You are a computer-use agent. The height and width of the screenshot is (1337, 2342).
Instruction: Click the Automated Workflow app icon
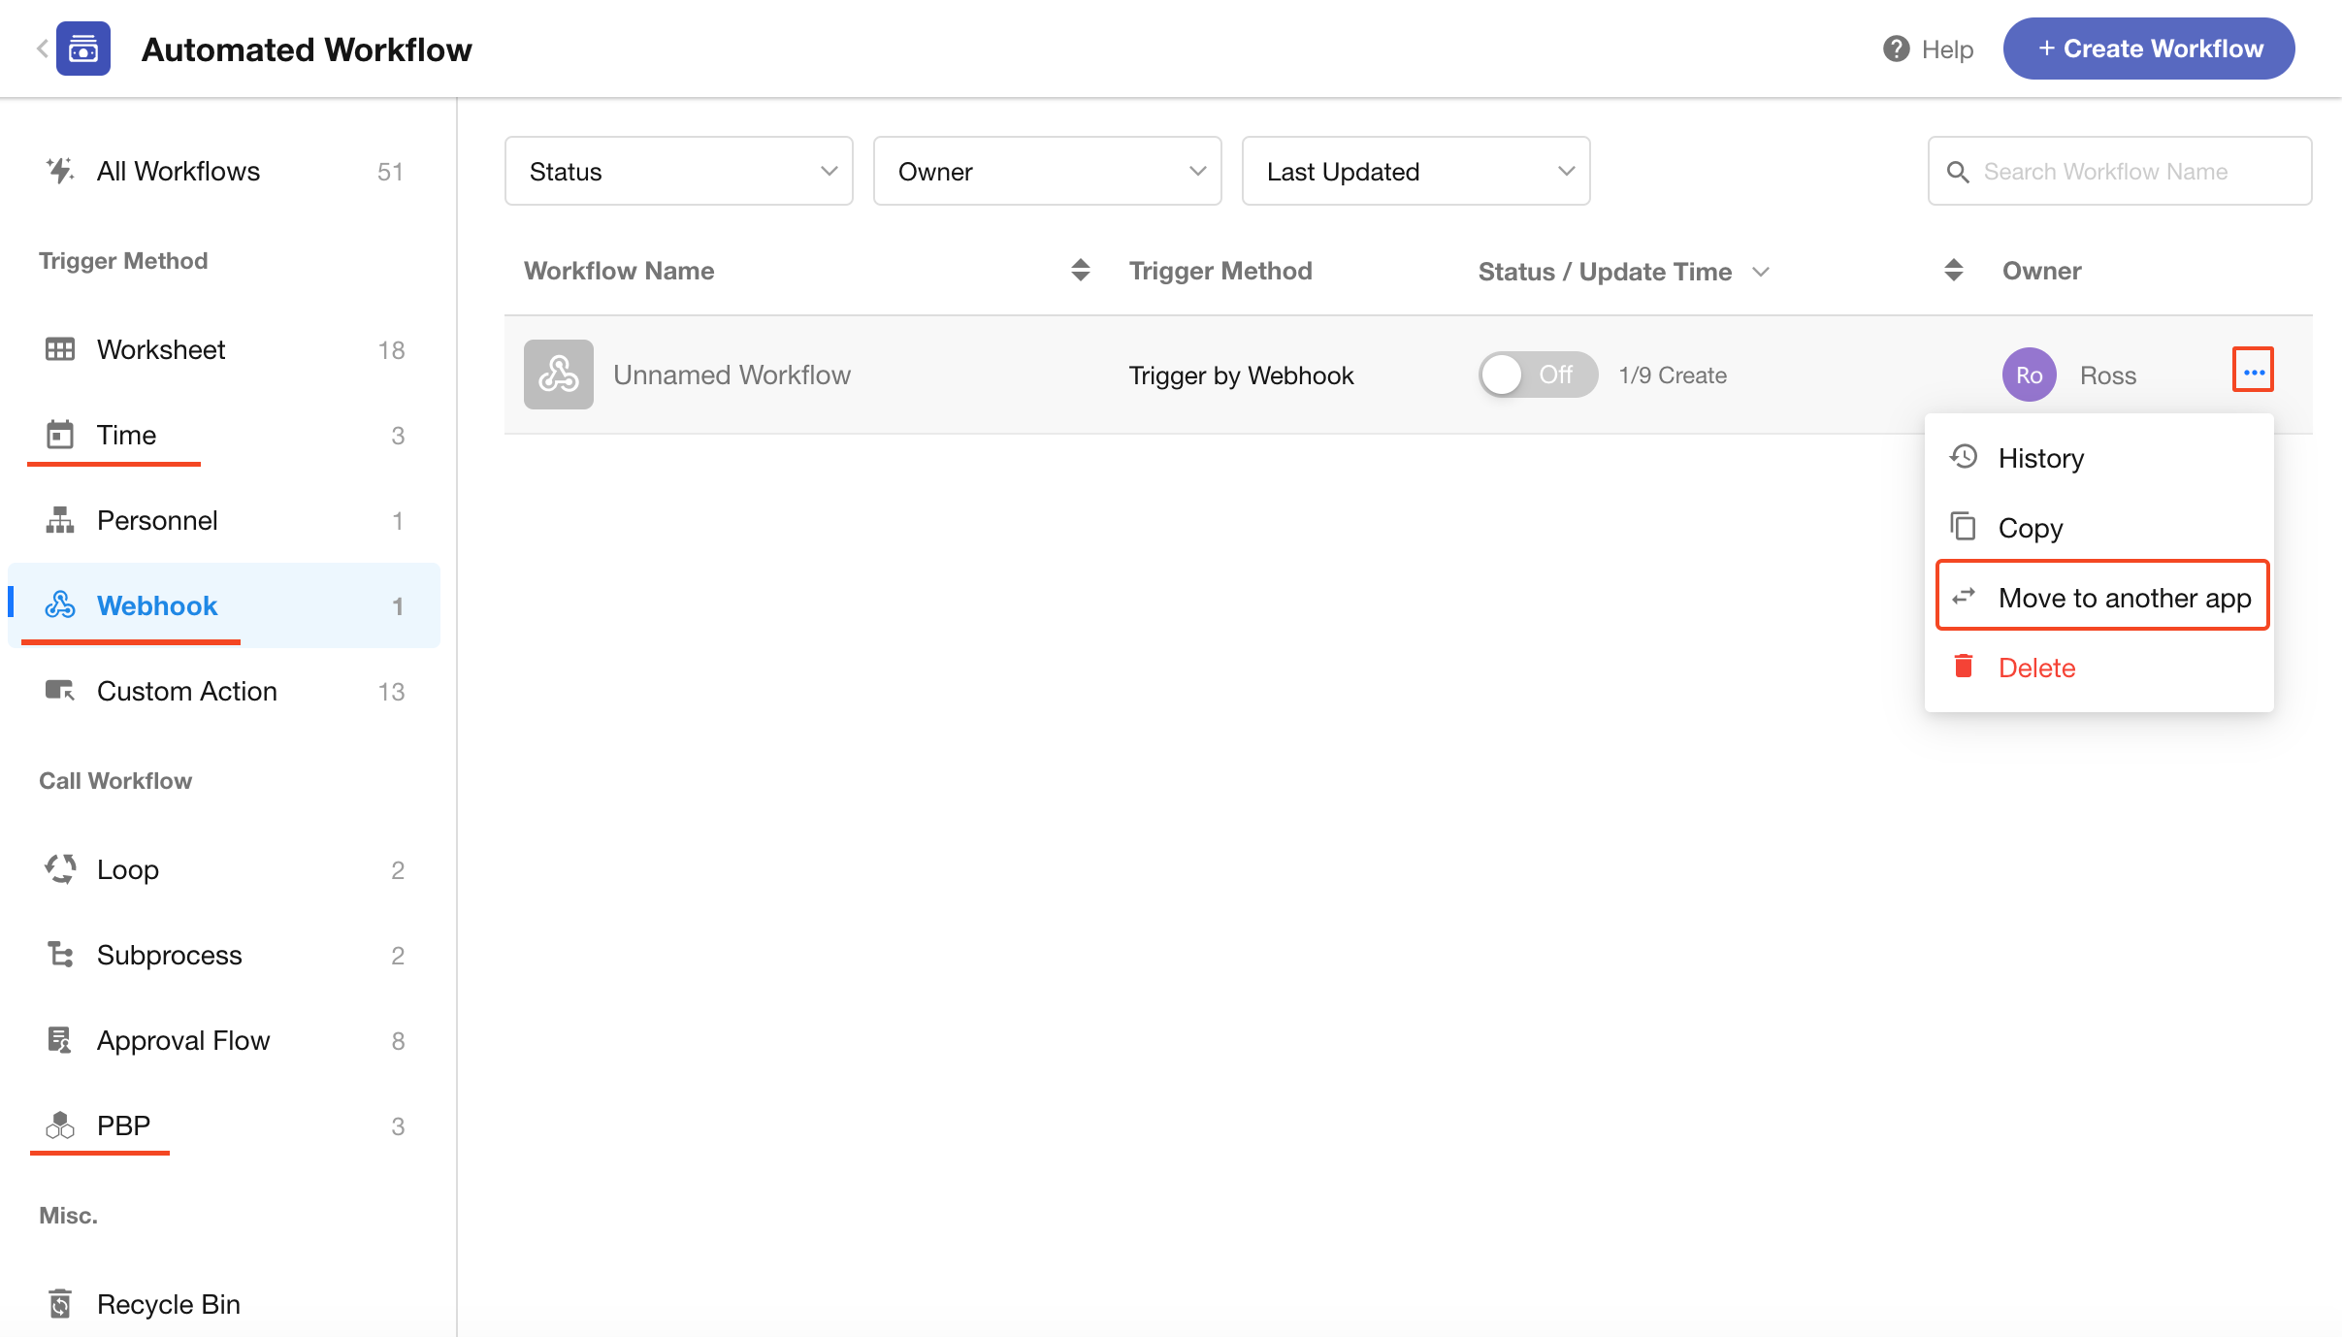(x=83, y=49)
